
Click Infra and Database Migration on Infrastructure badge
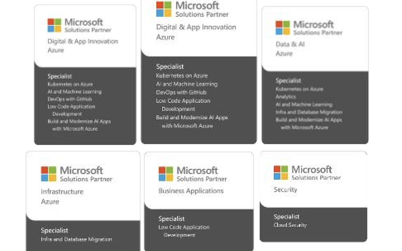76,239
